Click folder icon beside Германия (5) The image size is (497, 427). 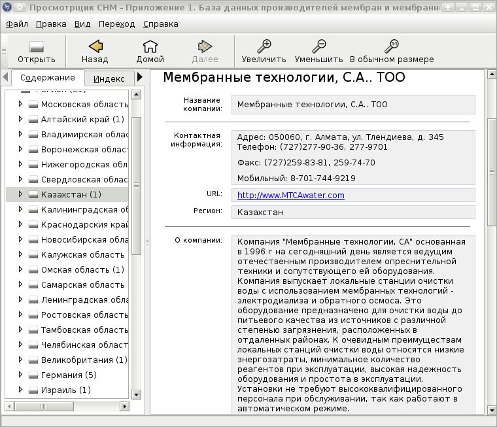33,375
